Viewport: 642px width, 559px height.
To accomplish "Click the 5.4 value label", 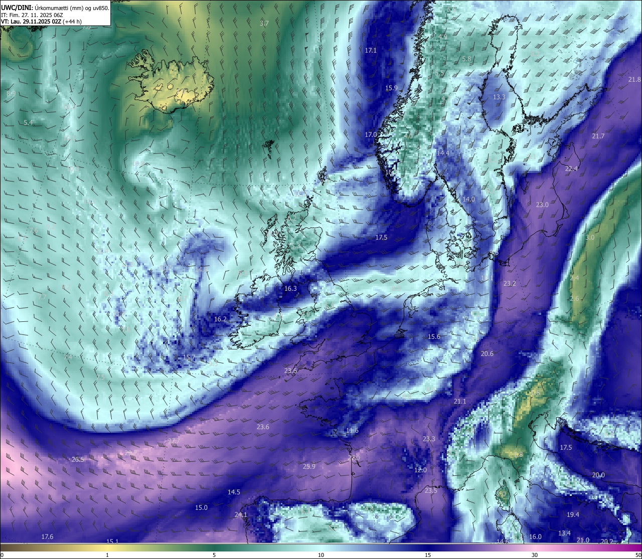I will (x=28, y=123).
